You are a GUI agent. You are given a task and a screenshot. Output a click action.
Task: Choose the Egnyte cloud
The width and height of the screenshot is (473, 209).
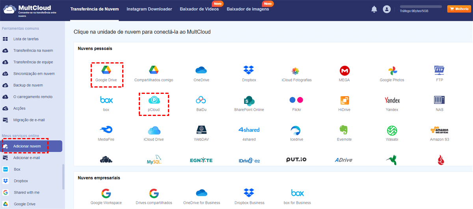[x=201, y=160]
